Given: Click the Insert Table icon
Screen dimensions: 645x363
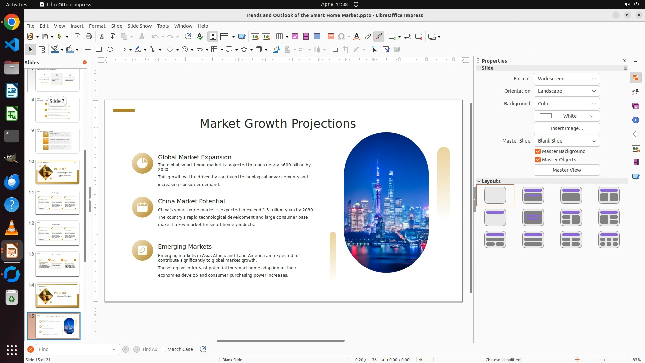Looking at the screenshot, I should [279, 37].
